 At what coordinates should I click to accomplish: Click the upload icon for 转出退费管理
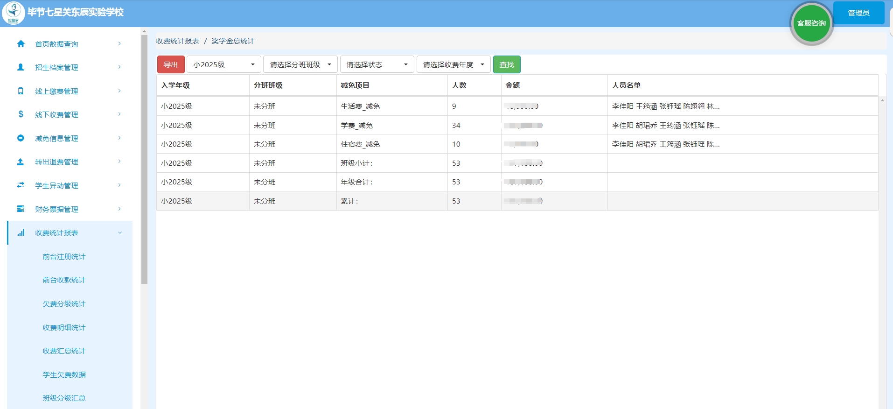point(21,162)
